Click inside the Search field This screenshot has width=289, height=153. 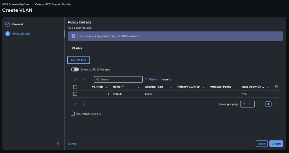point(118,79)
